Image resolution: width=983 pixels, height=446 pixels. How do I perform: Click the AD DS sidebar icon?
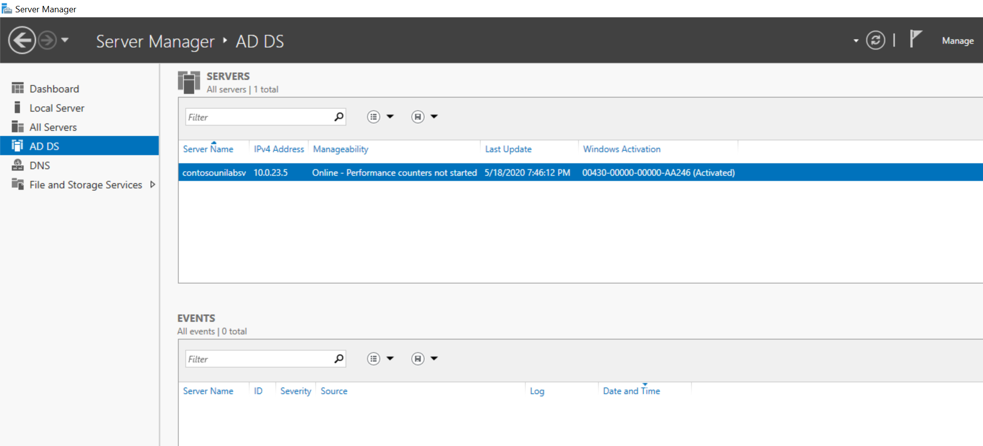pyautogui.click(x=18, y=146)
